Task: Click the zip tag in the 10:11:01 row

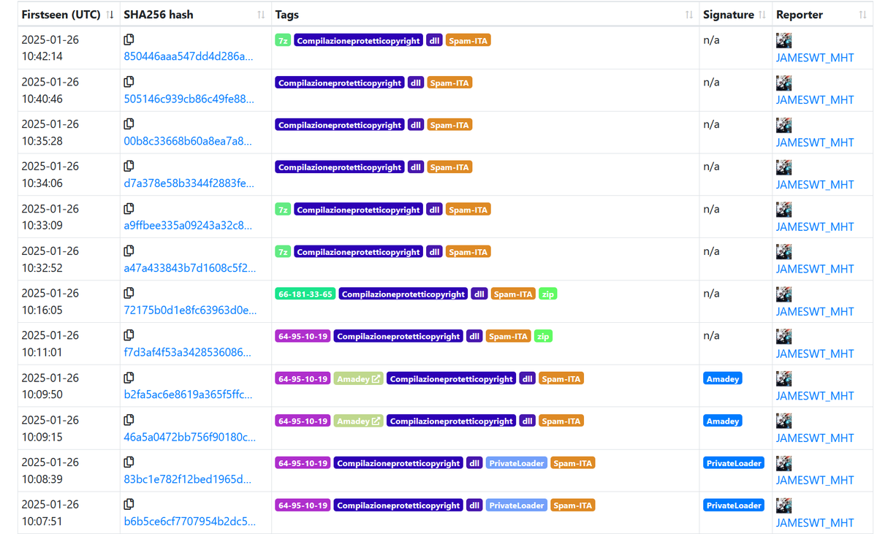Action: coord(542,337)
